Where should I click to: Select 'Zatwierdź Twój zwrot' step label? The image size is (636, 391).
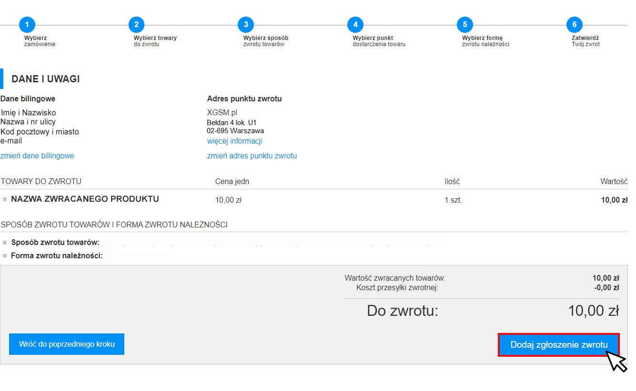click(x=586, y=41)
